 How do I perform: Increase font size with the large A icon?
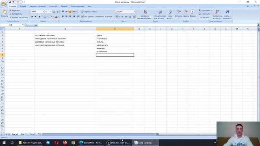click(x=54, y=12)
